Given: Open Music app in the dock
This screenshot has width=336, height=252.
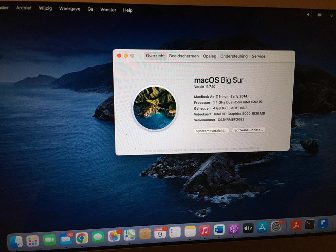Looking at the screenshot, I should click(x=205, y=231).
